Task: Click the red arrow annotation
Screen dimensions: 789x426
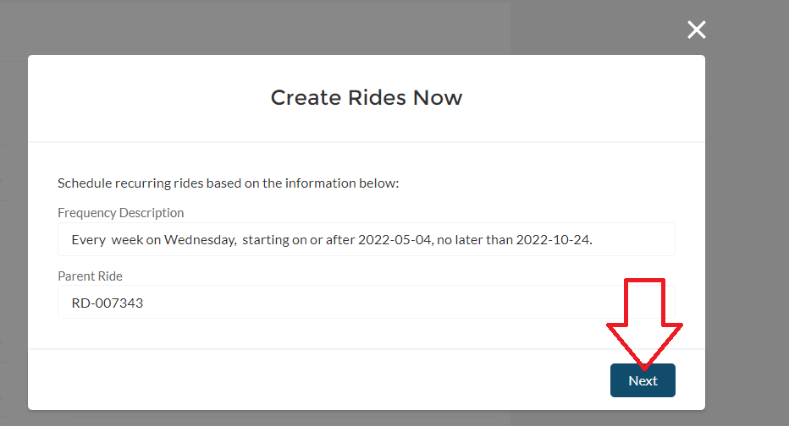Action: [644, 321]
